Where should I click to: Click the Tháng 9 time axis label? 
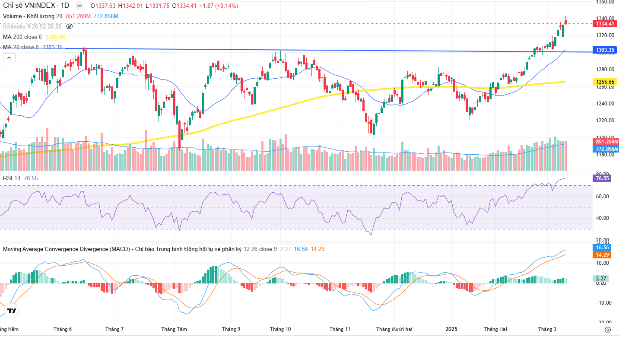231,329
